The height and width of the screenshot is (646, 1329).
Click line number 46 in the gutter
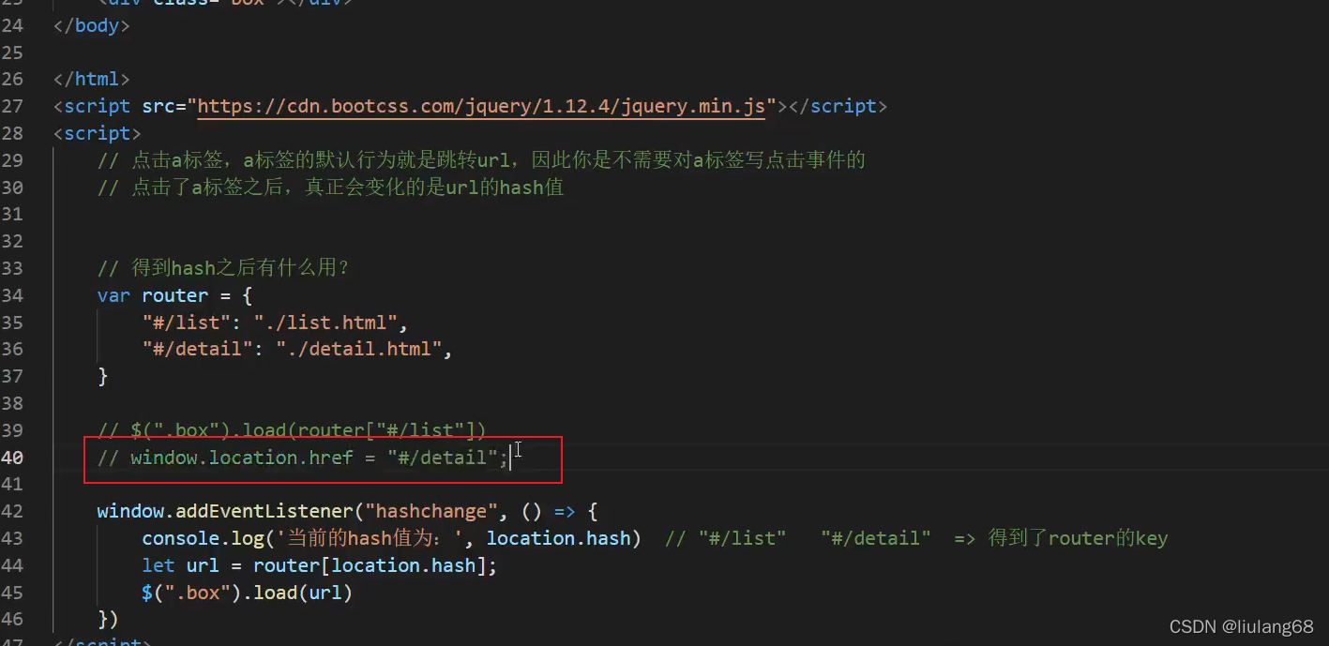[x=12, y=619]
